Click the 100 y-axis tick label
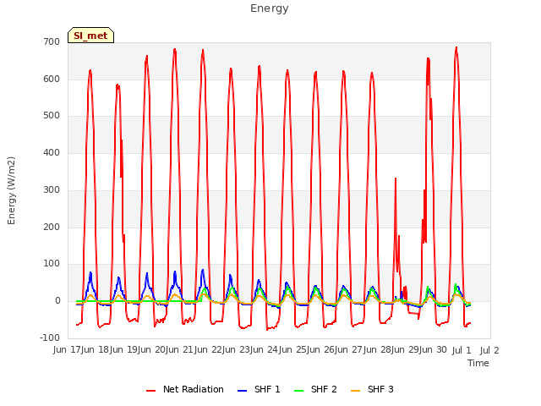541x406 pixels. (52, 264)
